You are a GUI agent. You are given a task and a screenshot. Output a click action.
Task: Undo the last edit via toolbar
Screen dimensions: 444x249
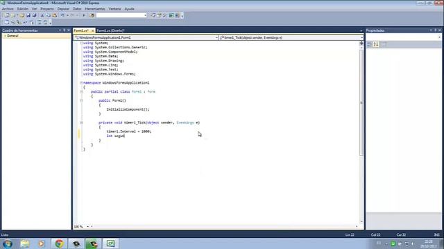pyautogui.click(x=62, y=15)
